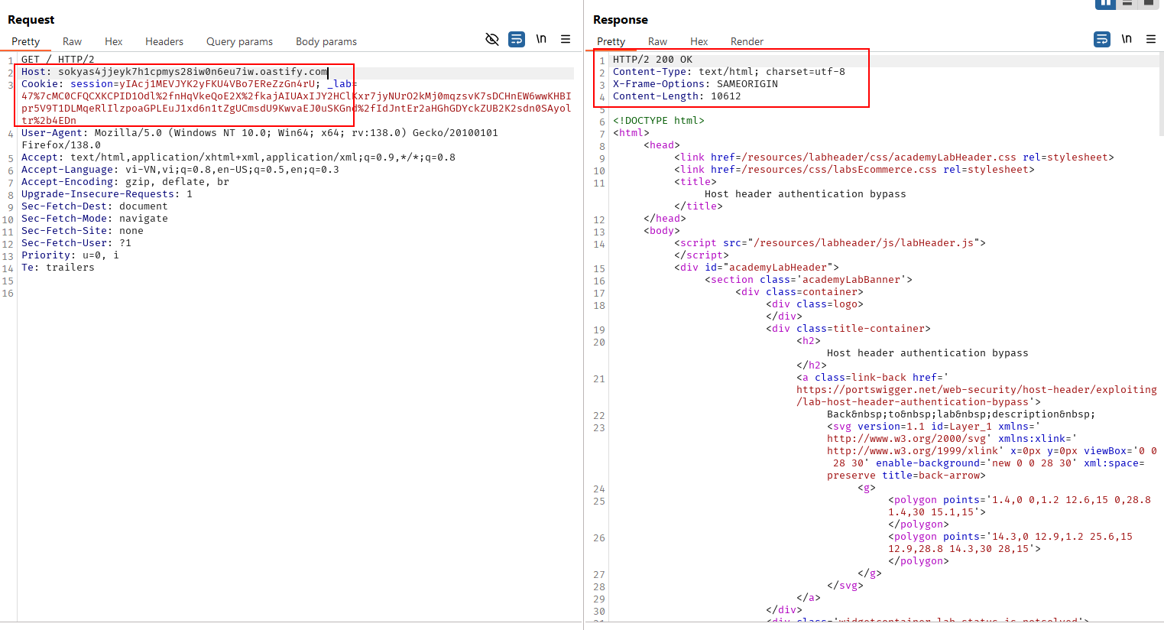Click the 'Content-Type:' response header
The image size is (1164, 630).
729,72
